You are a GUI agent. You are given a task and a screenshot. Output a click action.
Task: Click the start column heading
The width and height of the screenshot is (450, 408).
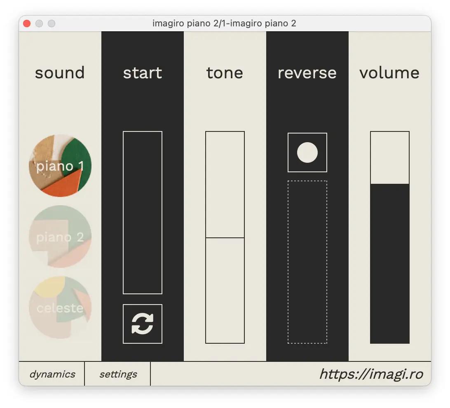[143, 73]
